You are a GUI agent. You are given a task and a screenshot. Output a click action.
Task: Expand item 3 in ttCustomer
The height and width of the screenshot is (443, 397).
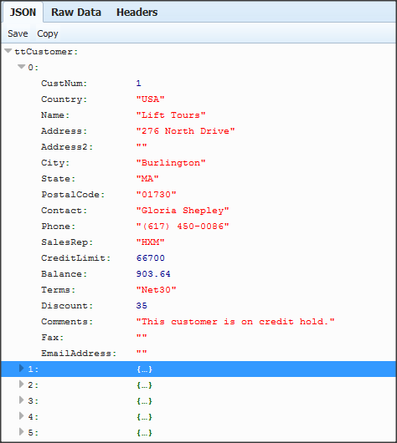point(21,400)
